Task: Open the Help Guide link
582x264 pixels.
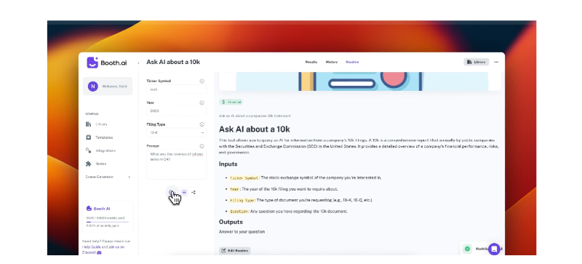Action: tap(90, 247)
